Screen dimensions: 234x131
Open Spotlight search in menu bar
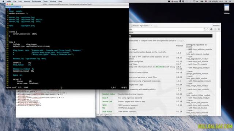226,1
